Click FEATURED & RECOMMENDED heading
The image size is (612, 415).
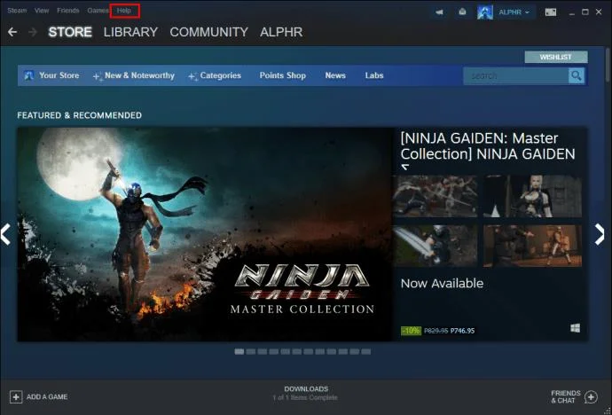(79, 115)
